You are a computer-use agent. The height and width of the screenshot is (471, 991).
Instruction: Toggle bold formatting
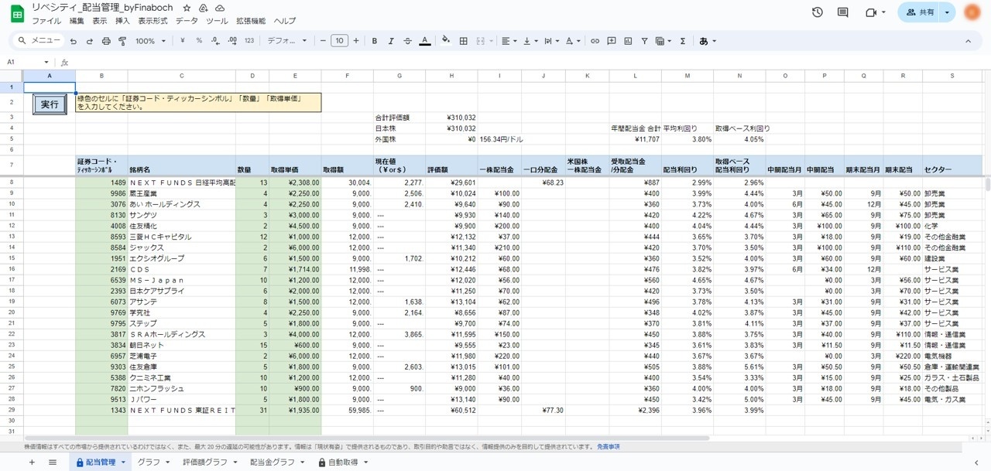click(375, 41)
